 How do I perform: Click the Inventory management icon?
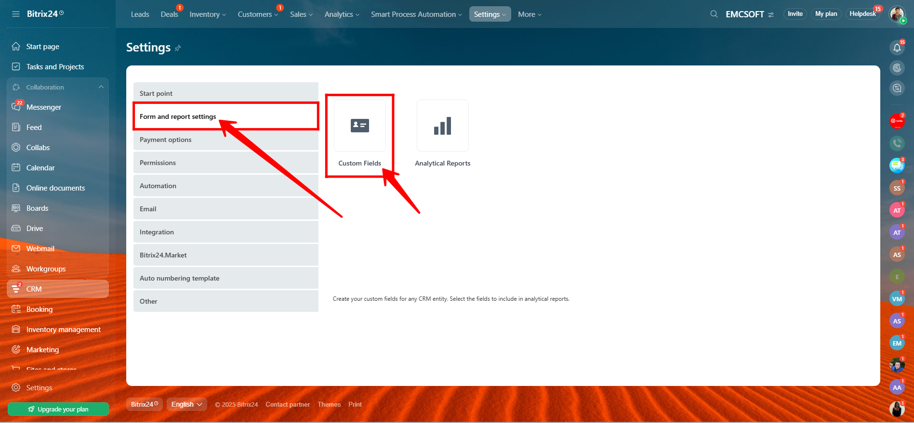(16, 329)
